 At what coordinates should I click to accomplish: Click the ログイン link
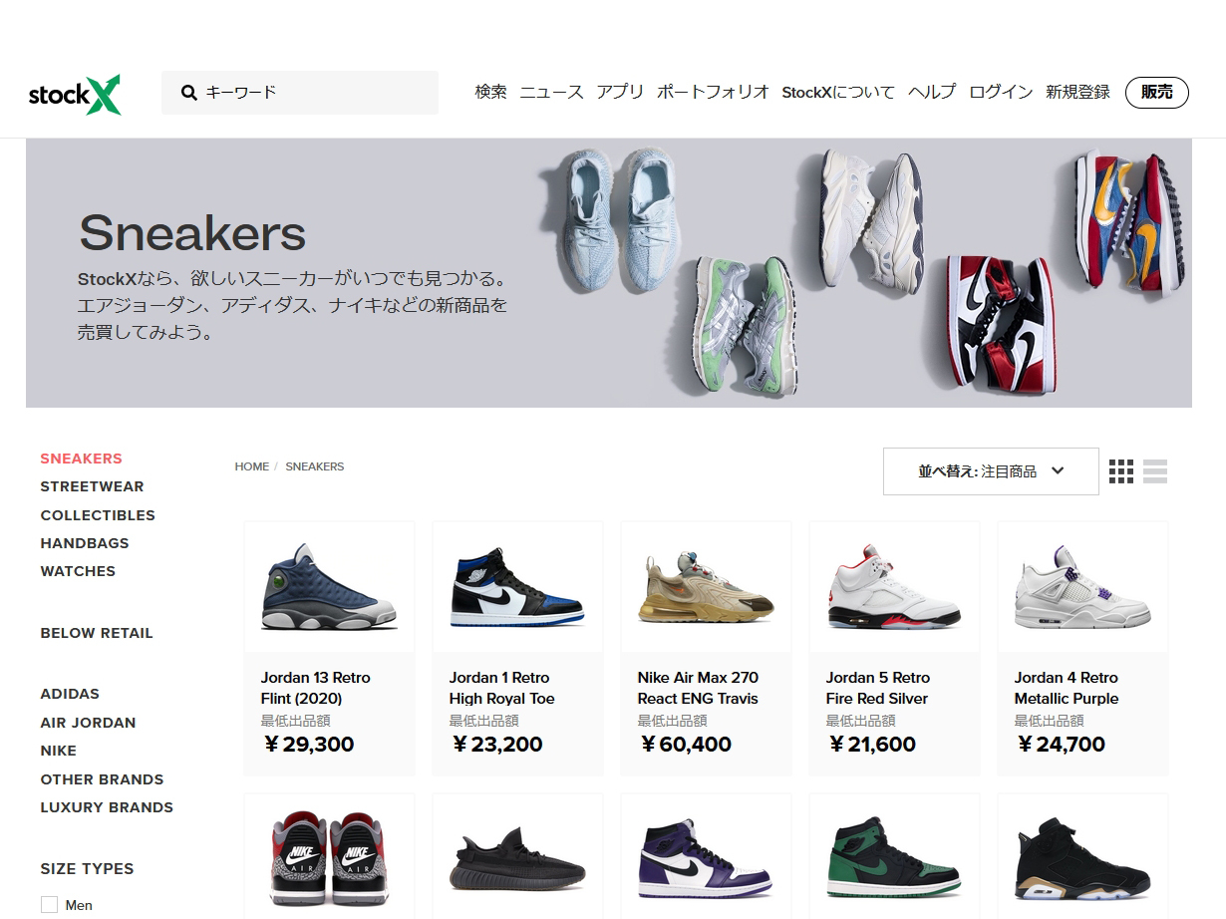[1001, 92]
